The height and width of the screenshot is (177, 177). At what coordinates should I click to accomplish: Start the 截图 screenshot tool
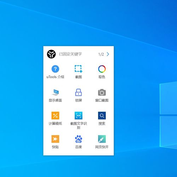[79, 69]
